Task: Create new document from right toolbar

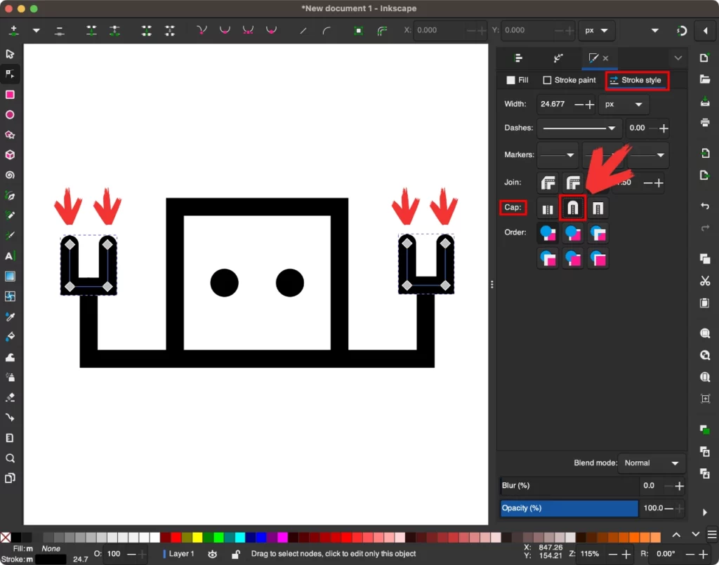Action: pos(705,58)
